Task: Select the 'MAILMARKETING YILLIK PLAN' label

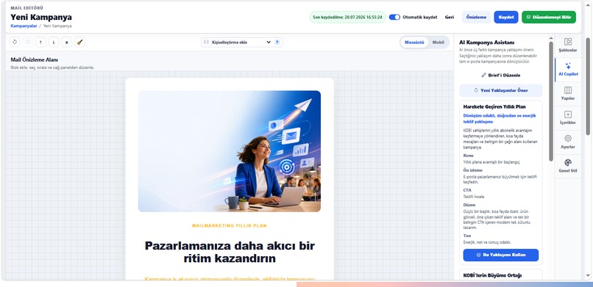Action: point(230,226)
